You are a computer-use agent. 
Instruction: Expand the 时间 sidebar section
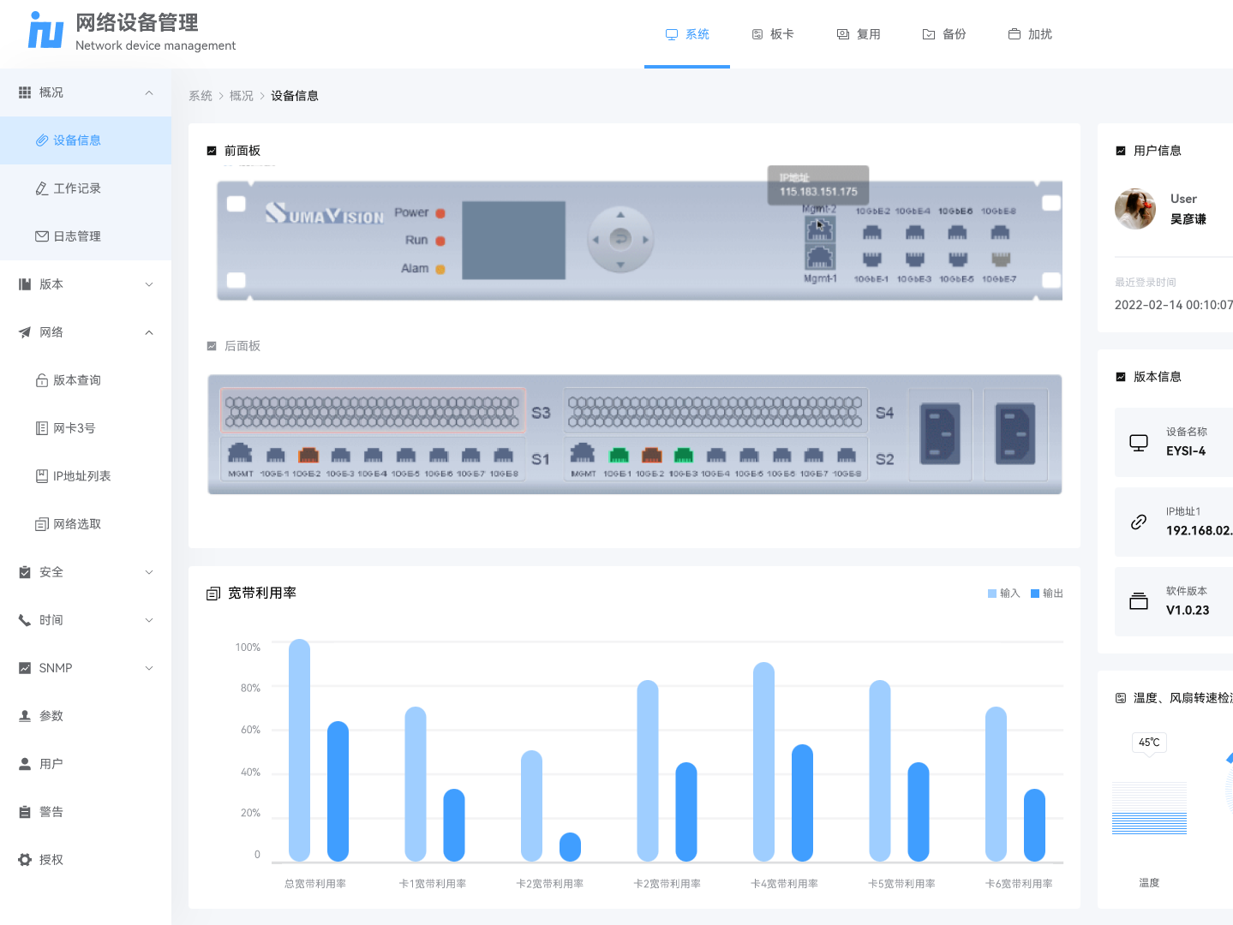click(x=86, y=620)
